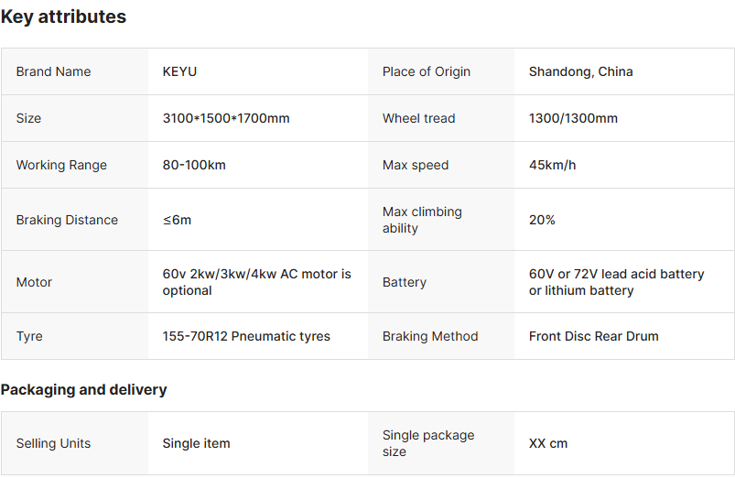Screen dimensions: 735x478
Task: Select the Brand Name label cell
Action: (x=53, y=71)
